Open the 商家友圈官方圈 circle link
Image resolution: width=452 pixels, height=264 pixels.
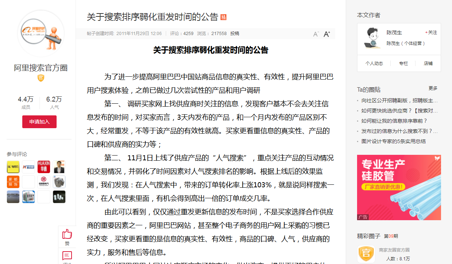coord(394,250)
